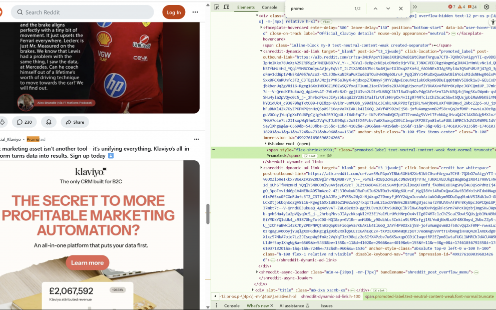Click the Reddit search magnifier icon

[20, 13]
